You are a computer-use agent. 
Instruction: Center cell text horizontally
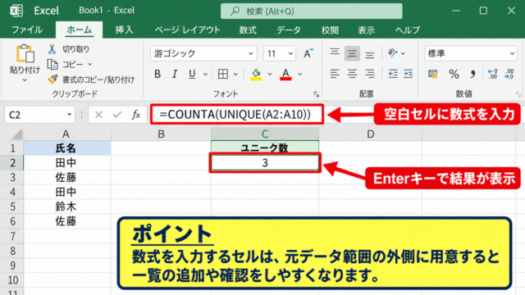click(352, 74)
